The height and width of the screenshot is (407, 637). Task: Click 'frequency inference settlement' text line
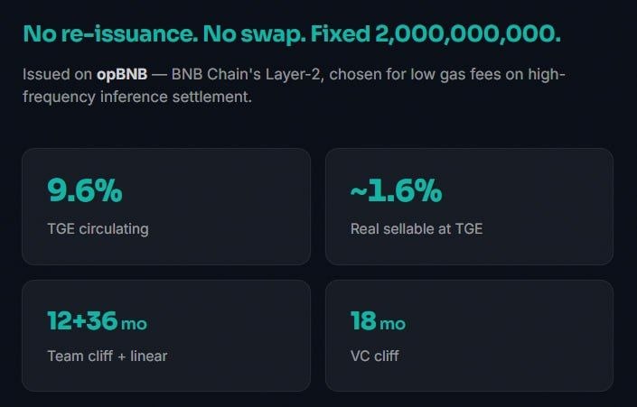click(x=137, y=97)
